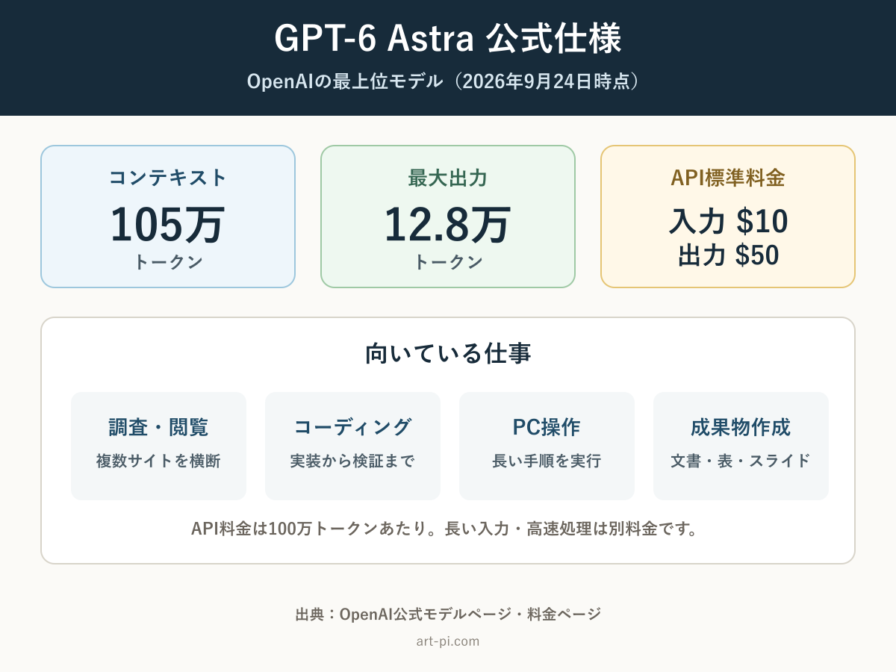Click the title 'GPT-6 Astra 公式仕様'
The width and height of the screenshot is (896, 672).
[x=448, y=39]
